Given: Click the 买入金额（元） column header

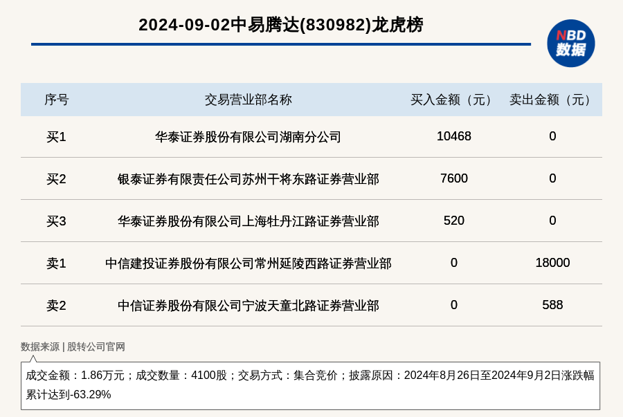Looking at the screenshot, I should point(451,100).
